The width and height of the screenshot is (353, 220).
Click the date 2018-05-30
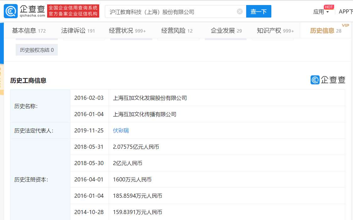coord(89,163)
